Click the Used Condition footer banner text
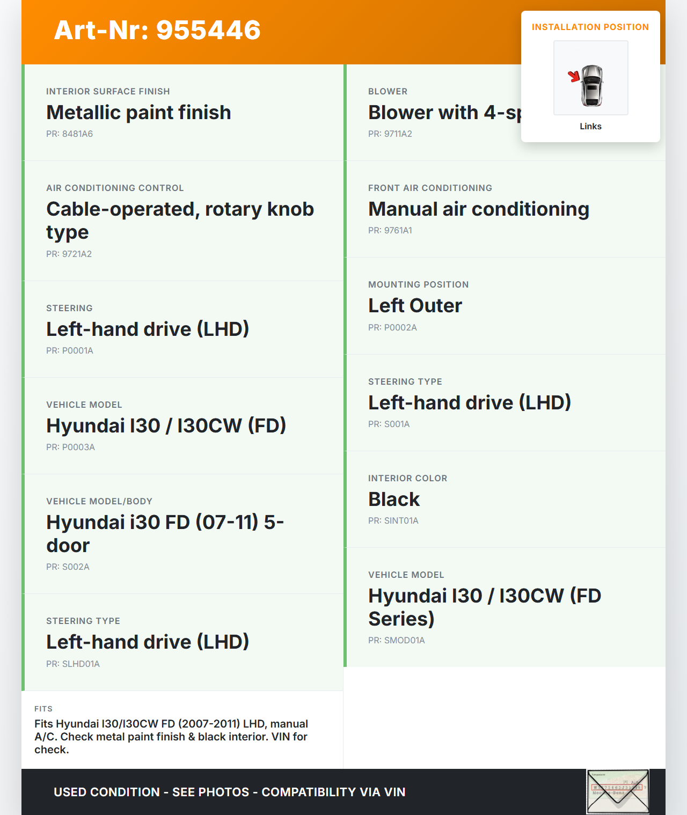 coord(229,792)
